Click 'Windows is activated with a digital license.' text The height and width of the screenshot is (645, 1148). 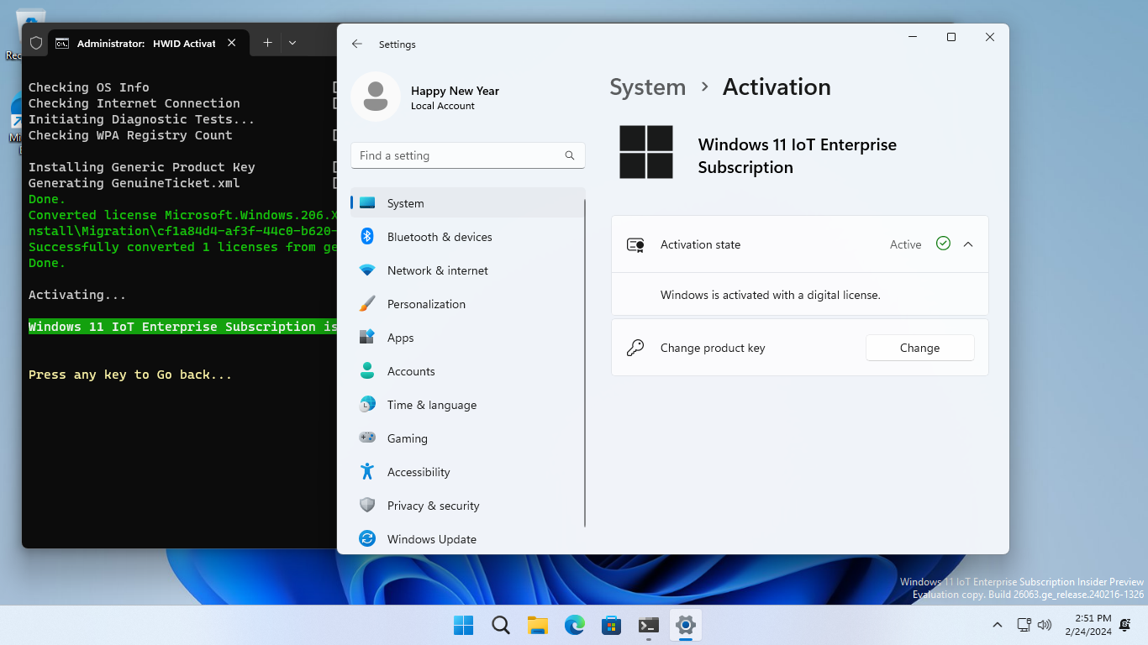click(x=771, y=295)
